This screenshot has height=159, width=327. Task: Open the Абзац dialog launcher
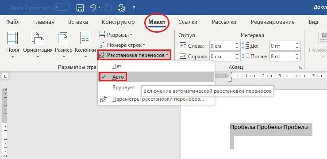coord(300,67)
